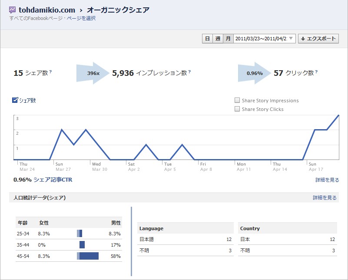Screen dimensions: 348x280
Task: Click the 17% male value in 35-44 row
Action: 116,245
